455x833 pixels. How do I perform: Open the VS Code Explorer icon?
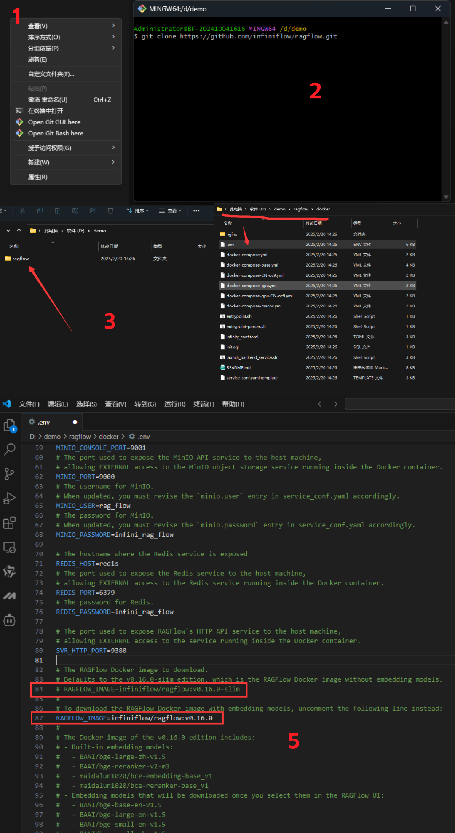pyautogui.click(x=10, y=425)
